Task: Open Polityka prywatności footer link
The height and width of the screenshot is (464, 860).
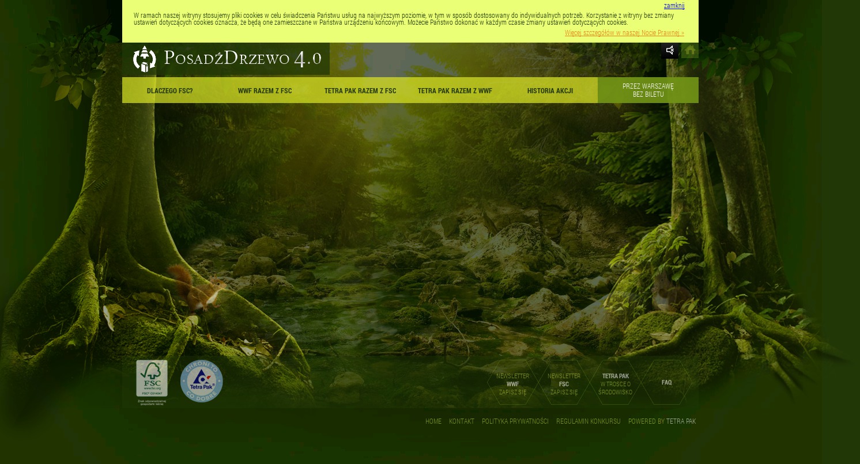Action: pos(515,421)
